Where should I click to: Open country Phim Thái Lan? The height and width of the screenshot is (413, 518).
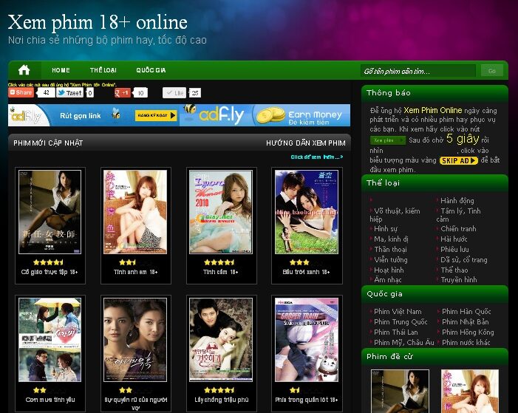[x=396, y=332]
